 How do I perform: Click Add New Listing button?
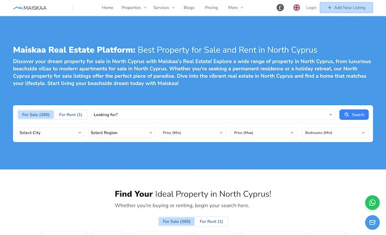pyautogui.click(x=346, y=7)
